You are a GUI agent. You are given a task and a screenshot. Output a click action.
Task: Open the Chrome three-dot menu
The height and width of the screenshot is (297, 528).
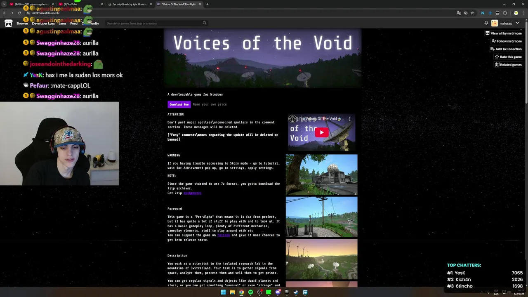523,13
